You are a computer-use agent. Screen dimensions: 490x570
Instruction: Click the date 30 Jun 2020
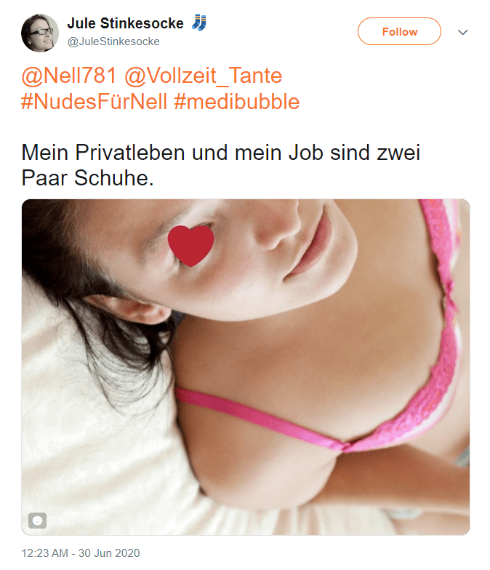pyautogui.click(x=109, y=553)
